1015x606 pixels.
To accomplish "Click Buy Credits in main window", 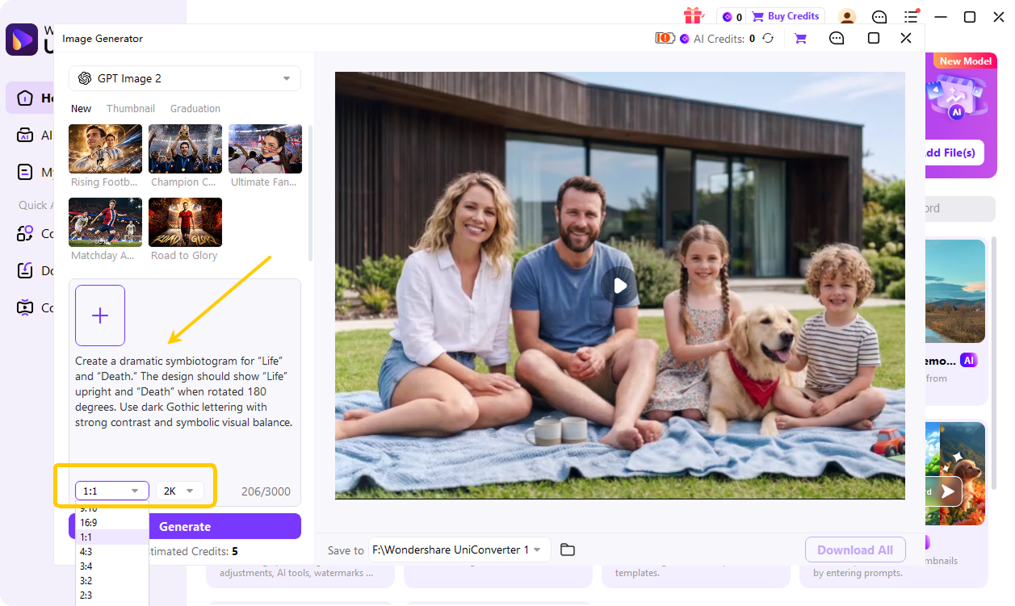I will click(786, 16).
